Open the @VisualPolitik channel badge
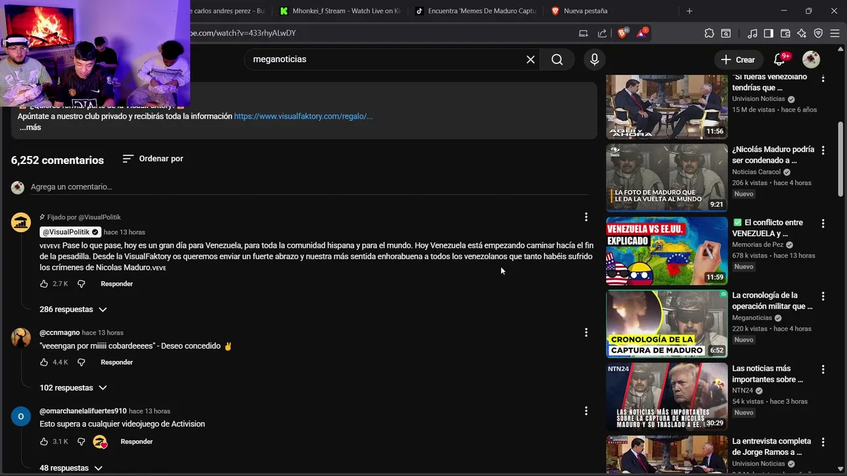Screen dimensions: 847x476 pos(70,232)
